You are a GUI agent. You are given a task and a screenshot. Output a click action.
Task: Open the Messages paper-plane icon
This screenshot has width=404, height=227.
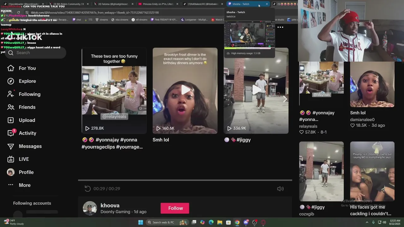pos(11,146)
